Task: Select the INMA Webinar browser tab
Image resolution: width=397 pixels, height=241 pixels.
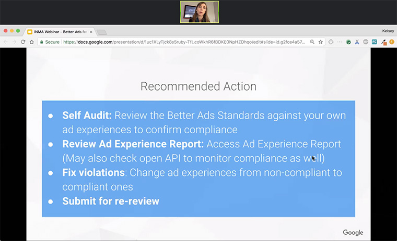Action: (x=60, y=32)
